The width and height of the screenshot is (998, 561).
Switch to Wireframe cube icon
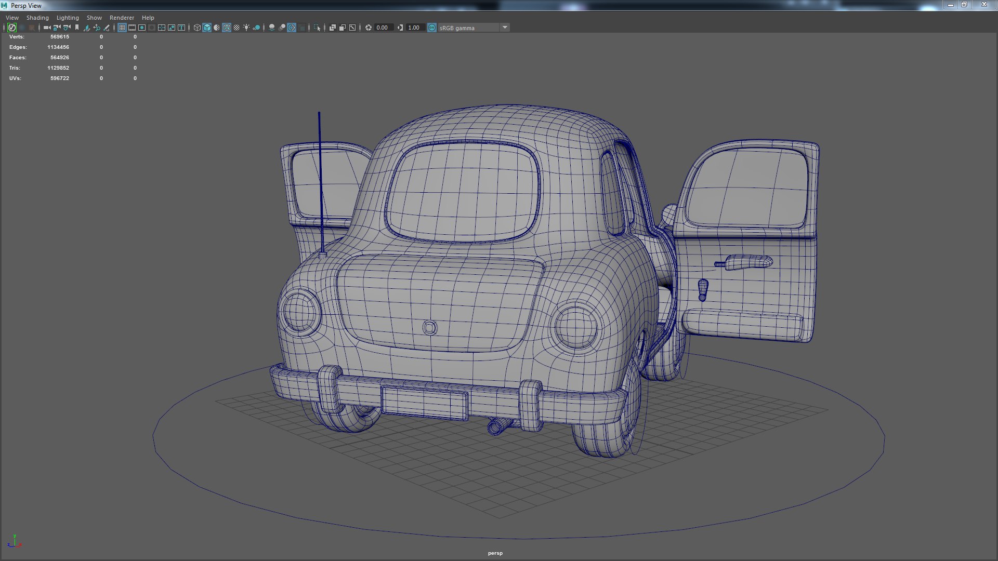(197, 28)
